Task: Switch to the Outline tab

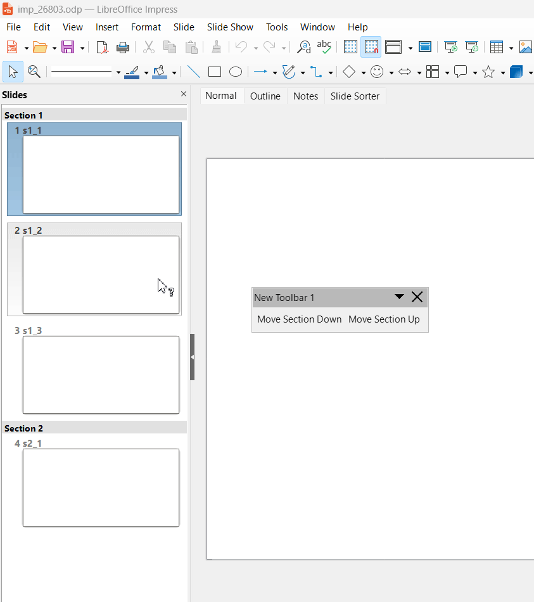Action: [x=265, y=96]
